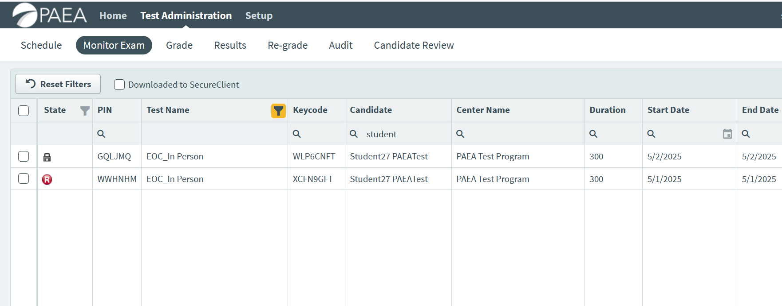
Task: Open Test Administration menu
Action: click(186, 15)
